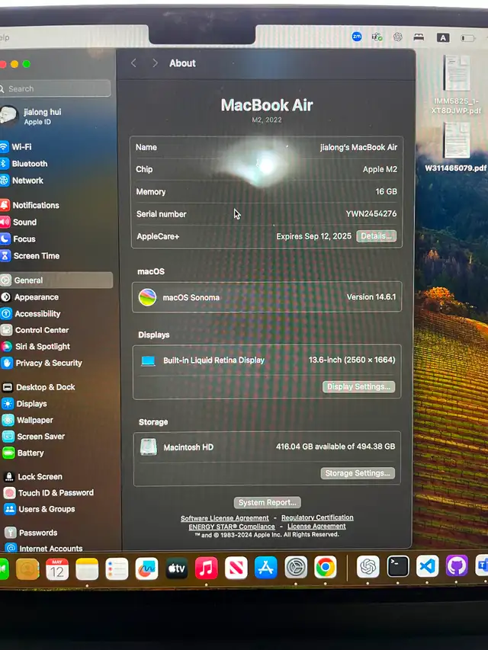Click the Search field in sidebar
Image resolution: width=488 pixels, height=650 pixels.
[55, 88]
